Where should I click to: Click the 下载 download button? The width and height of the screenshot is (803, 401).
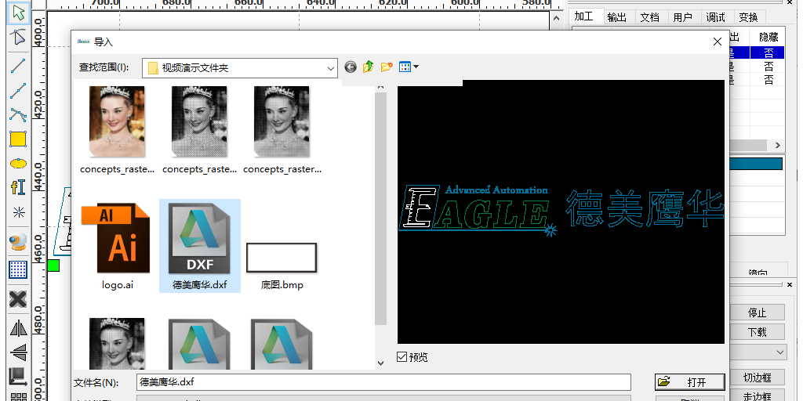point(757,331)
